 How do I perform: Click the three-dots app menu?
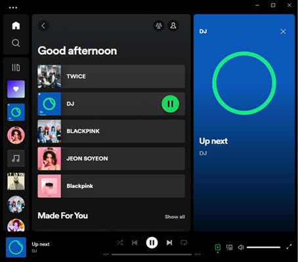tap(13, 8)
